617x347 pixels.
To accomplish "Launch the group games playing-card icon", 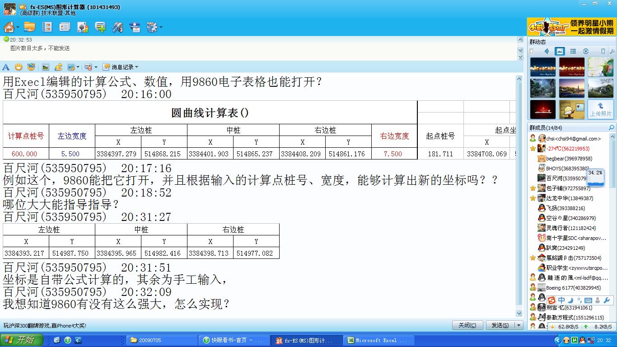I will (83, 27).
